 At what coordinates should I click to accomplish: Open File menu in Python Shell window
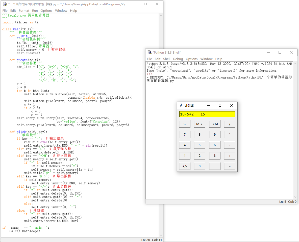[149, 59]
